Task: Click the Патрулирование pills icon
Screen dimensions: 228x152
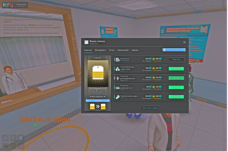Action: [x=118, y=69]
